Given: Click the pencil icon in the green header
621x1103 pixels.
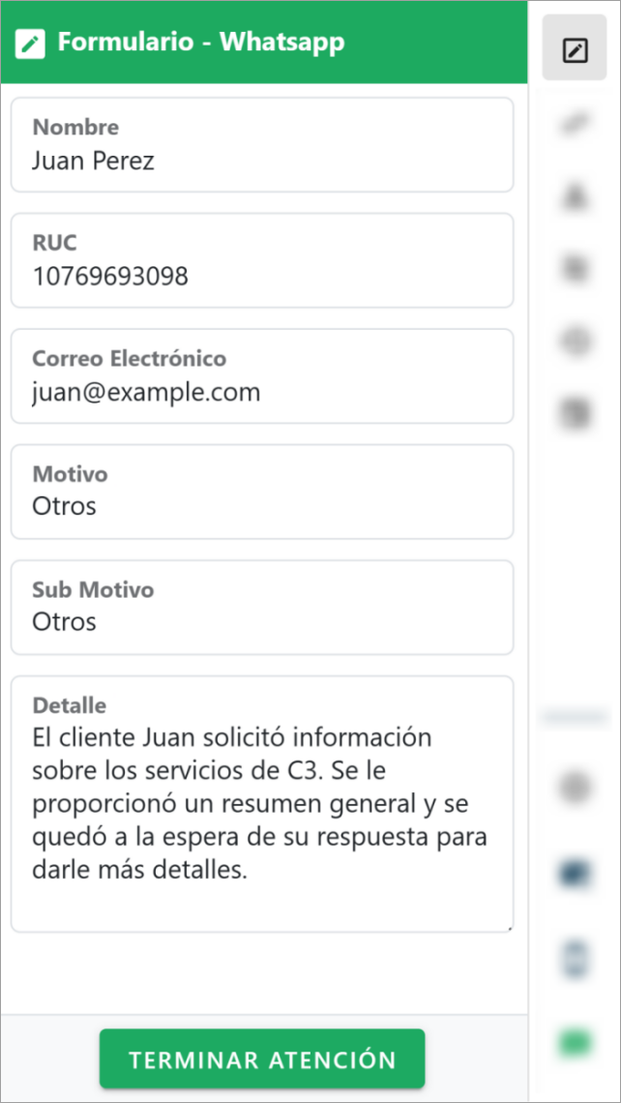Looking at the screenshot, I should [x=30, y=43].
